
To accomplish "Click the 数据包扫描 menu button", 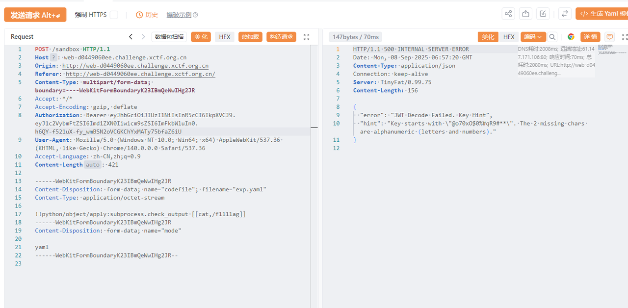I will (x=169, y=37).
